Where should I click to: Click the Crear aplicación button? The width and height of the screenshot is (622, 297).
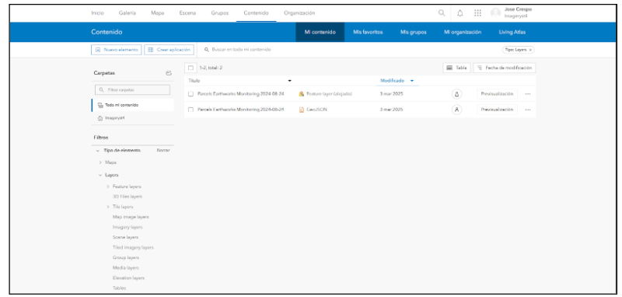pos(169,50)
